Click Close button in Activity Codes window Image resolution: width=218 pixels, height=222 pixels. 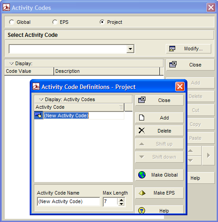tap(191, 65)
